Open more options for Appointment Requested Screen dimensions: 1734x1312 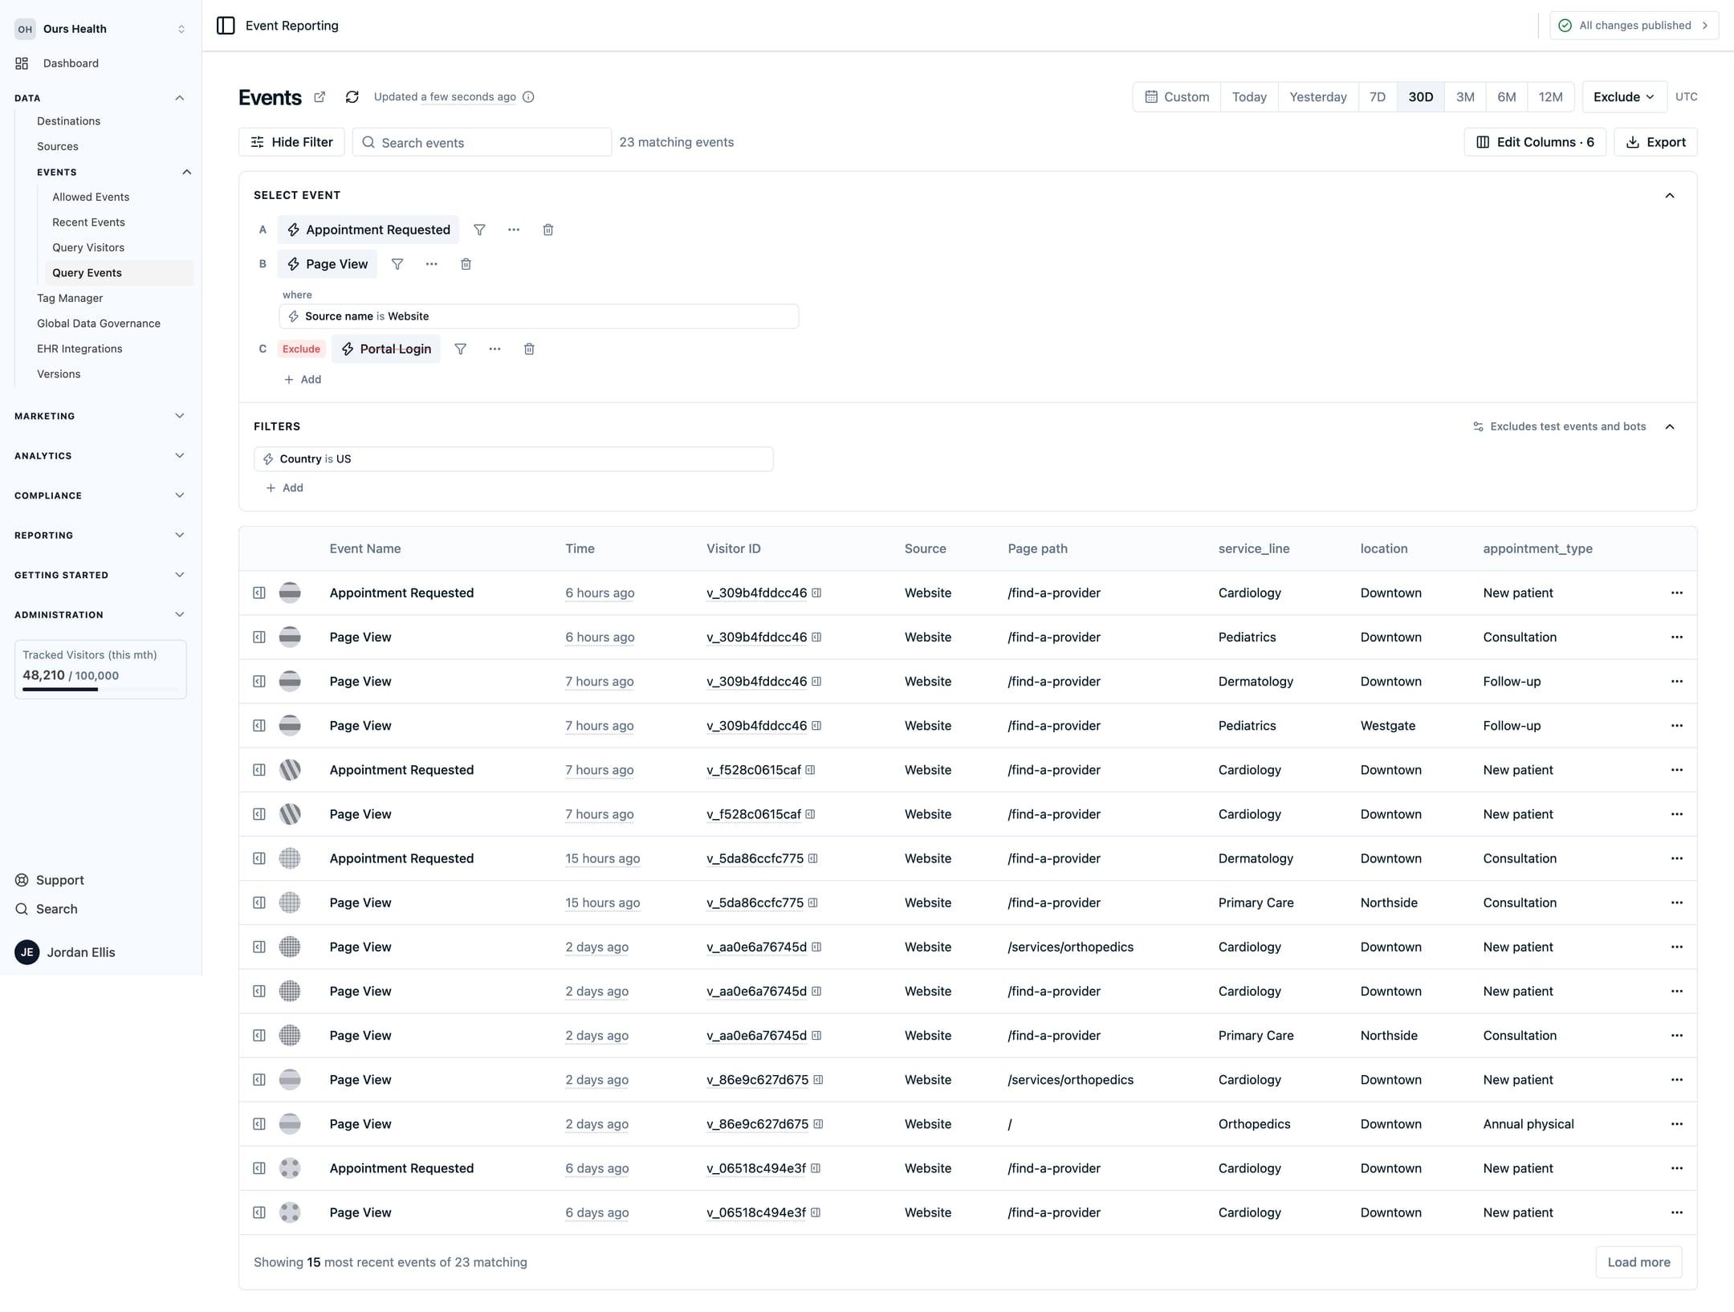(x=514, y=230)
